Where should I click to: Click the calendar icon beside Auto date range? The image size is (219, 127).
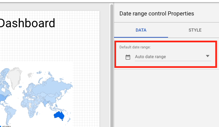(128, 57)
